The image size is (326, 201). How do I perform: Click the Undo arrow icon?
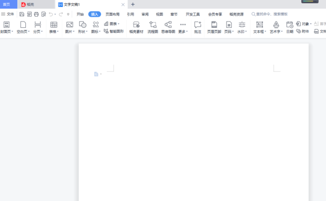50,14
